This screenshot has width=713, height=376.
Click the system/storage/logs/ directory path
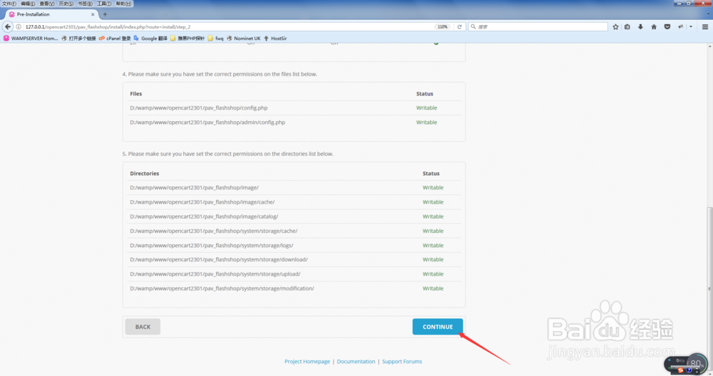(212, 246)
